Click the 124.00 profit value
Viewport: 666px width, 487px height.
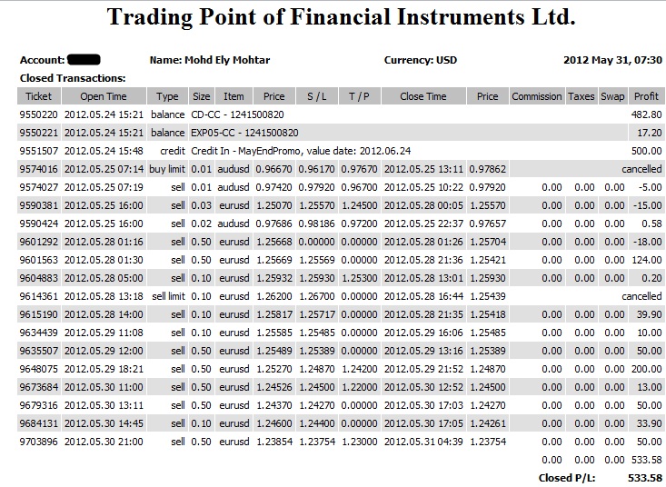[646, 260]
